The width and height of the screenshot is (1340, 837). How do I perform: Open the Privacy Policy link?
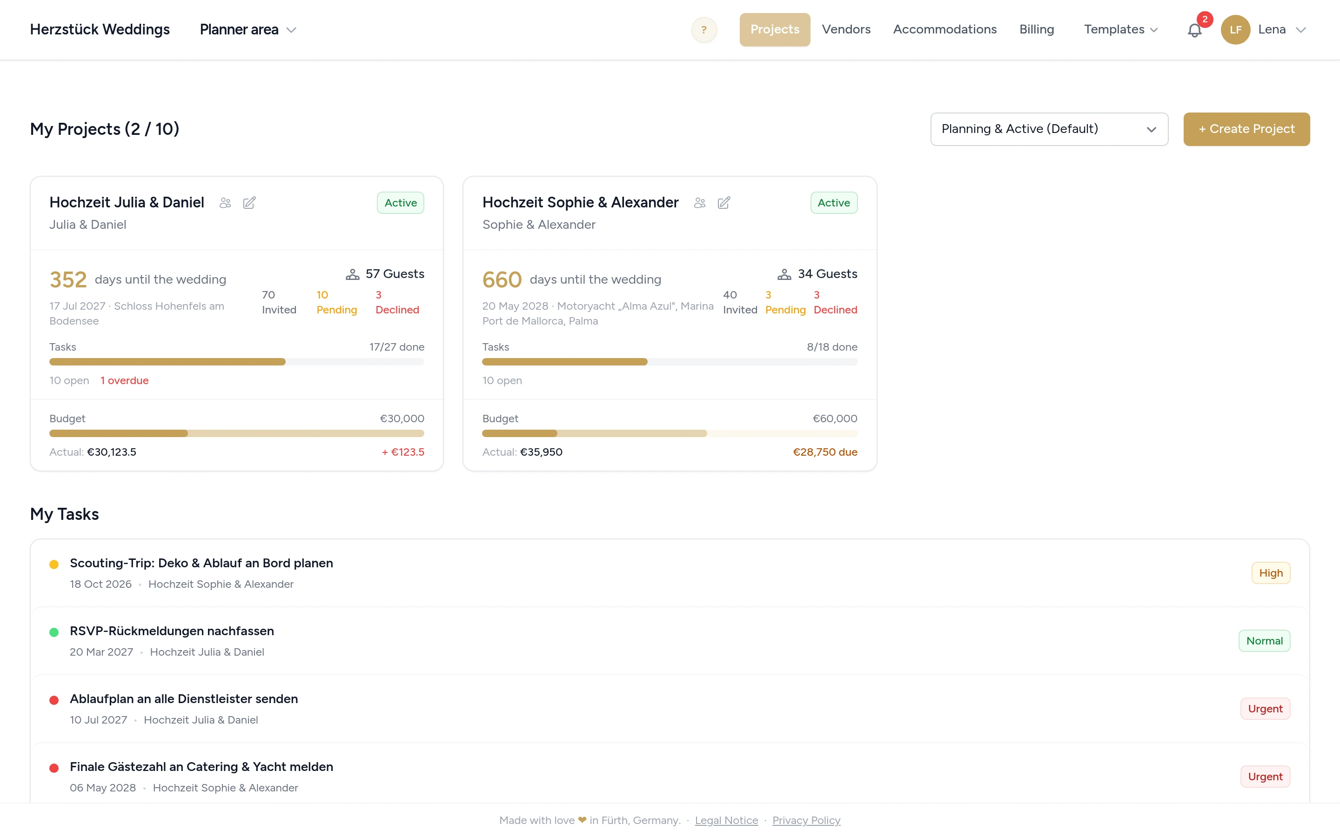click(806, 820)
